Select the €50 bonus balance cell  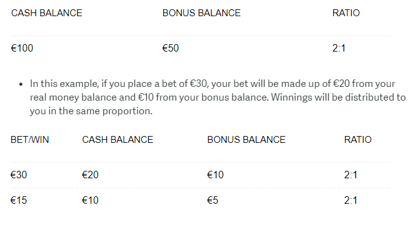point(171,48)
